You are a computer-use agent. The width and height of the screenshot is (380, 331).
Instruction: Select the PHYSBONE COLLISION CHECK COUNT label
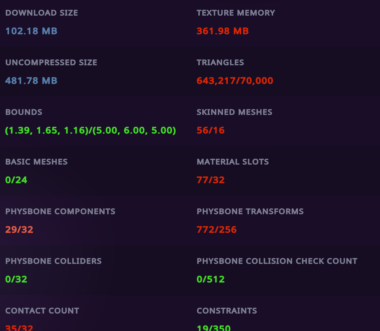277,261
